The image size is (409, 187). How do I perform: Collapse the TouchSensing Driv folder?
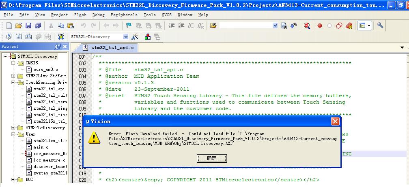13,83
